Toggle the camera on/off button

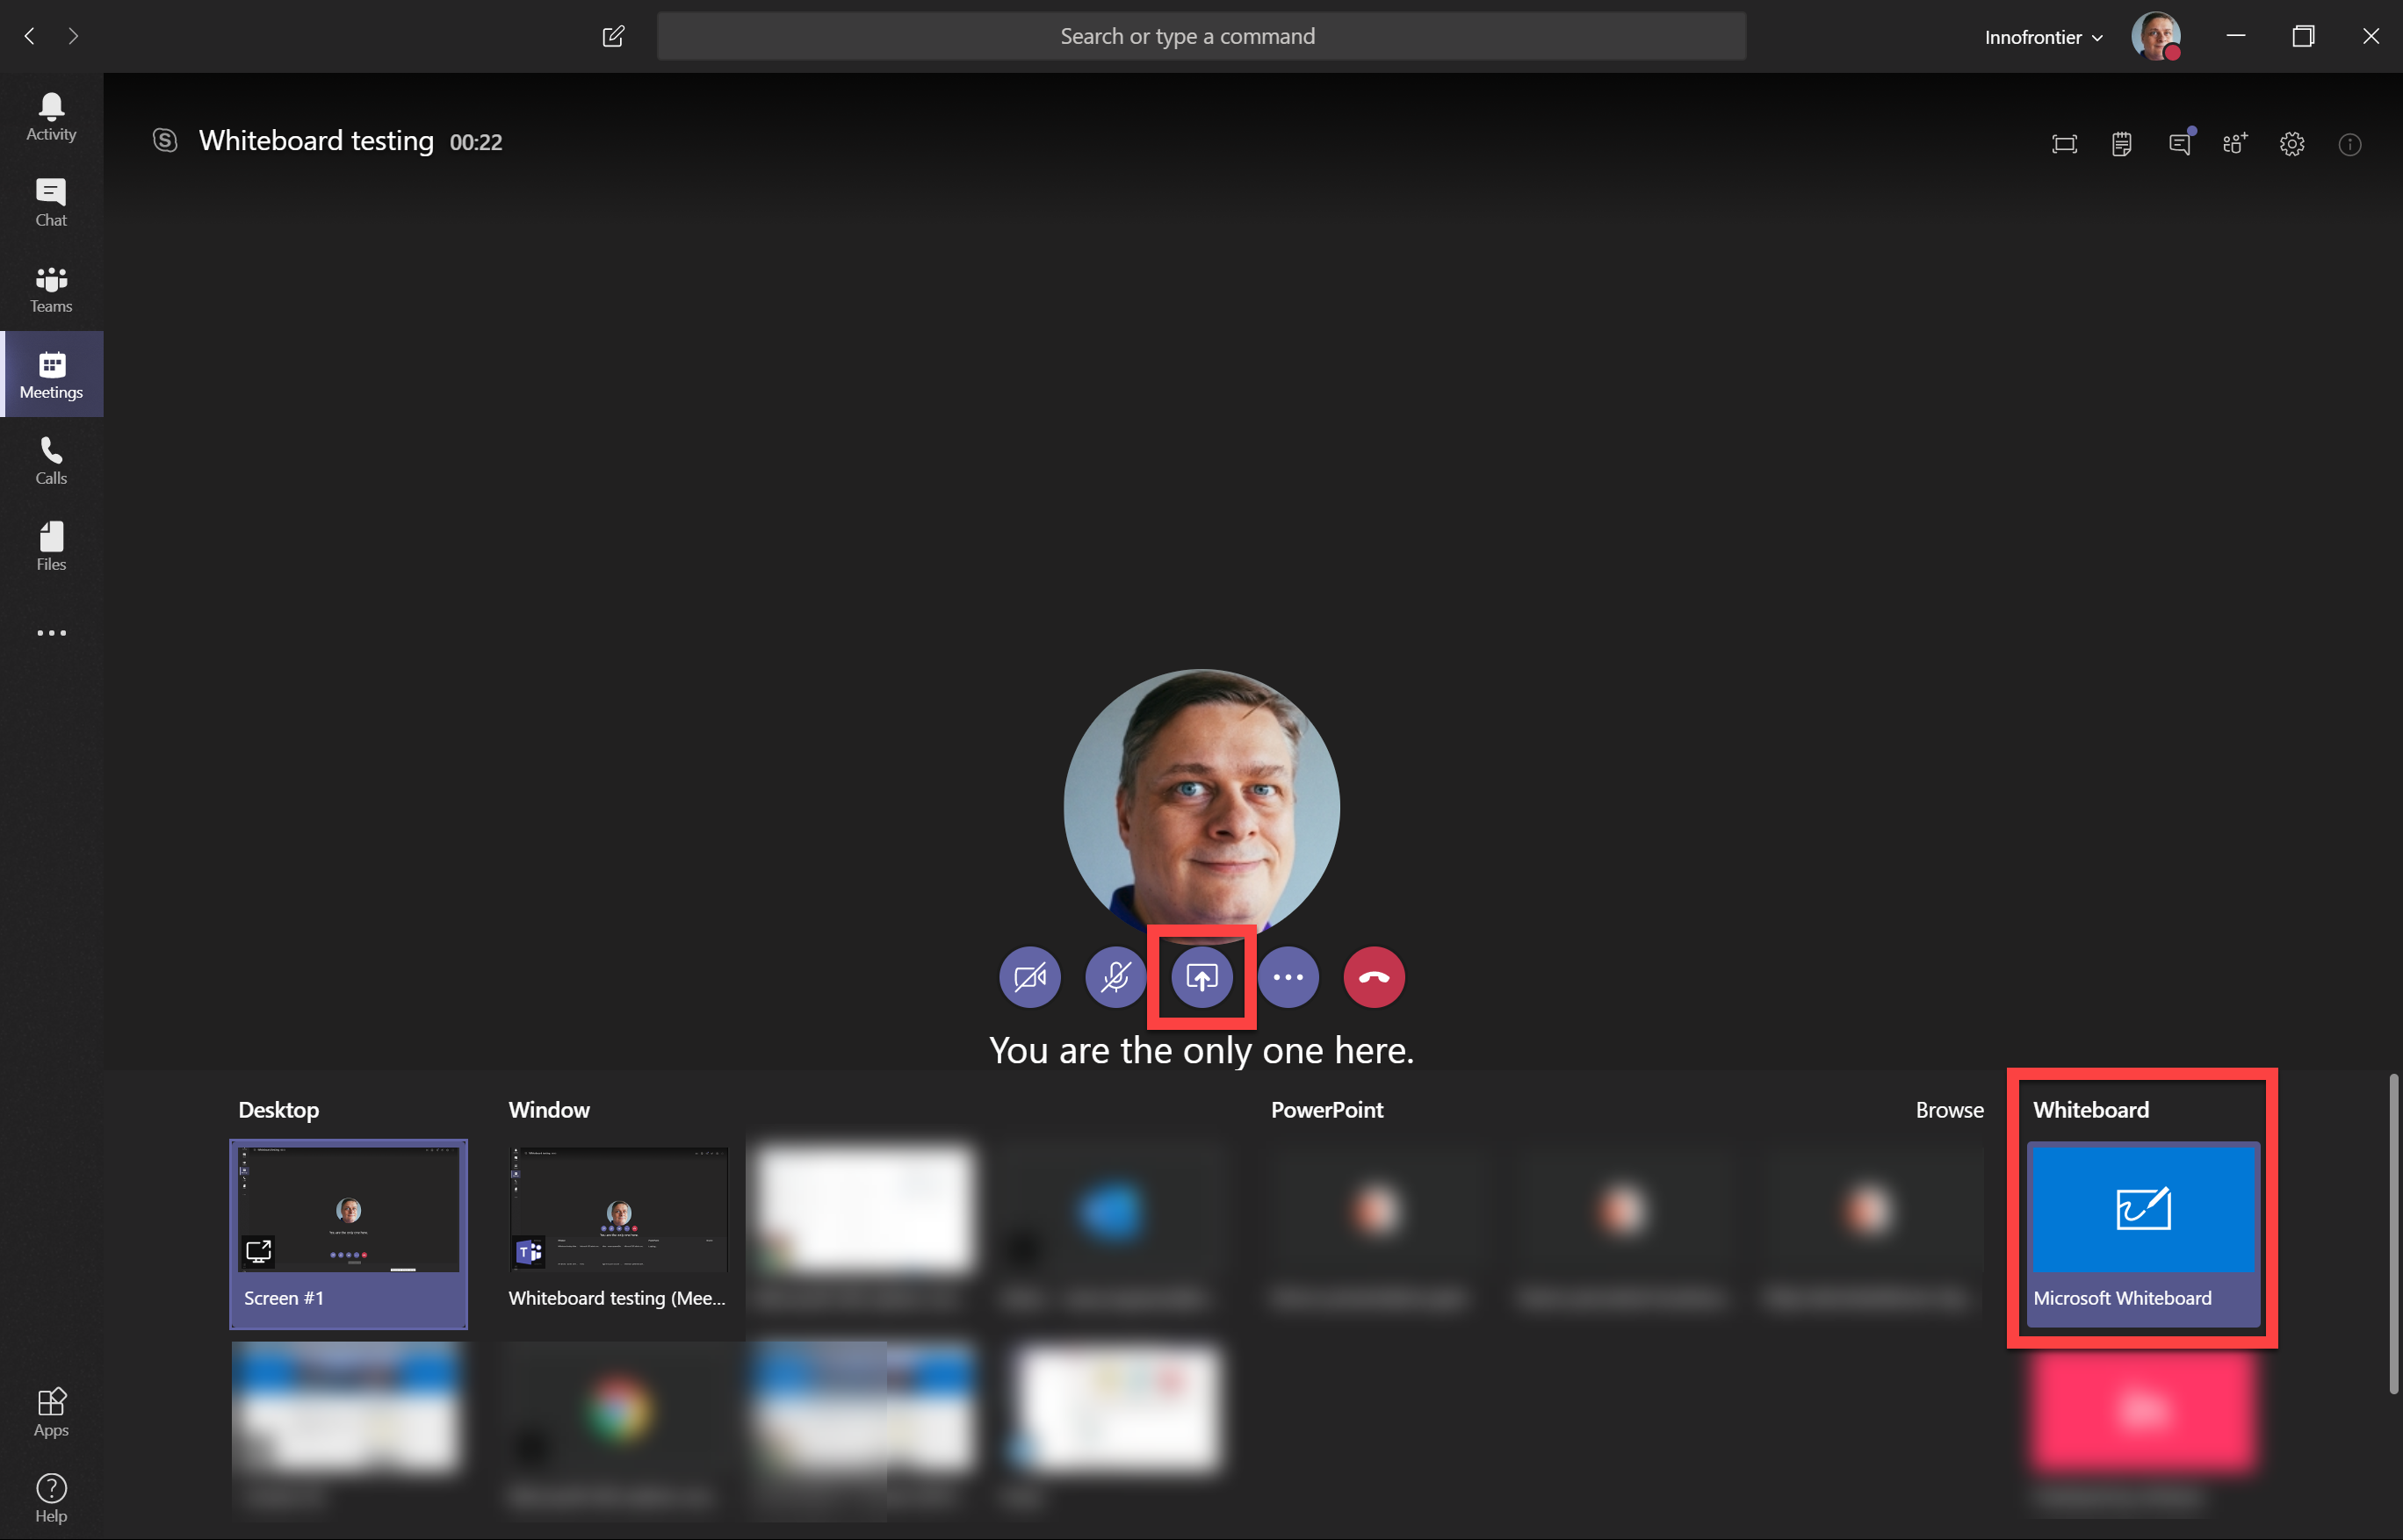coord(1029,977)
